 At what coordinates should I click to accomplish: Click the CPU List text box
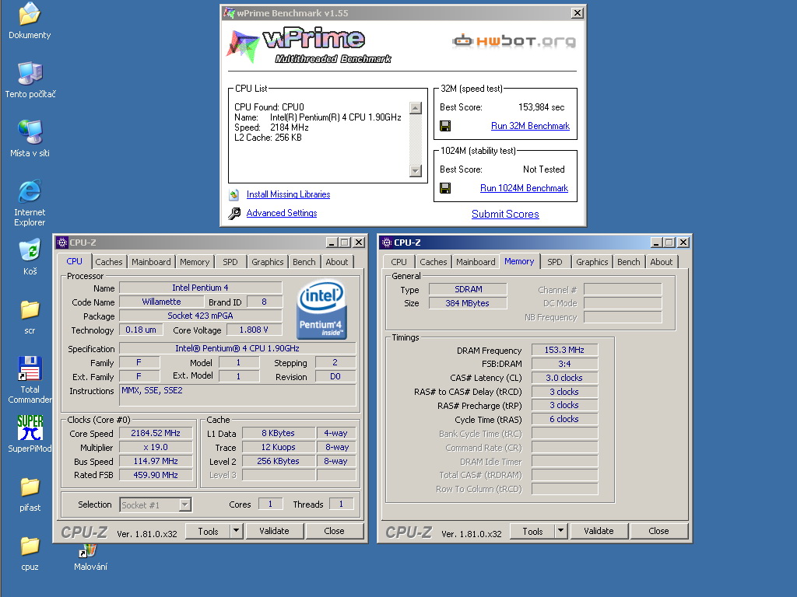pos(328,140)
